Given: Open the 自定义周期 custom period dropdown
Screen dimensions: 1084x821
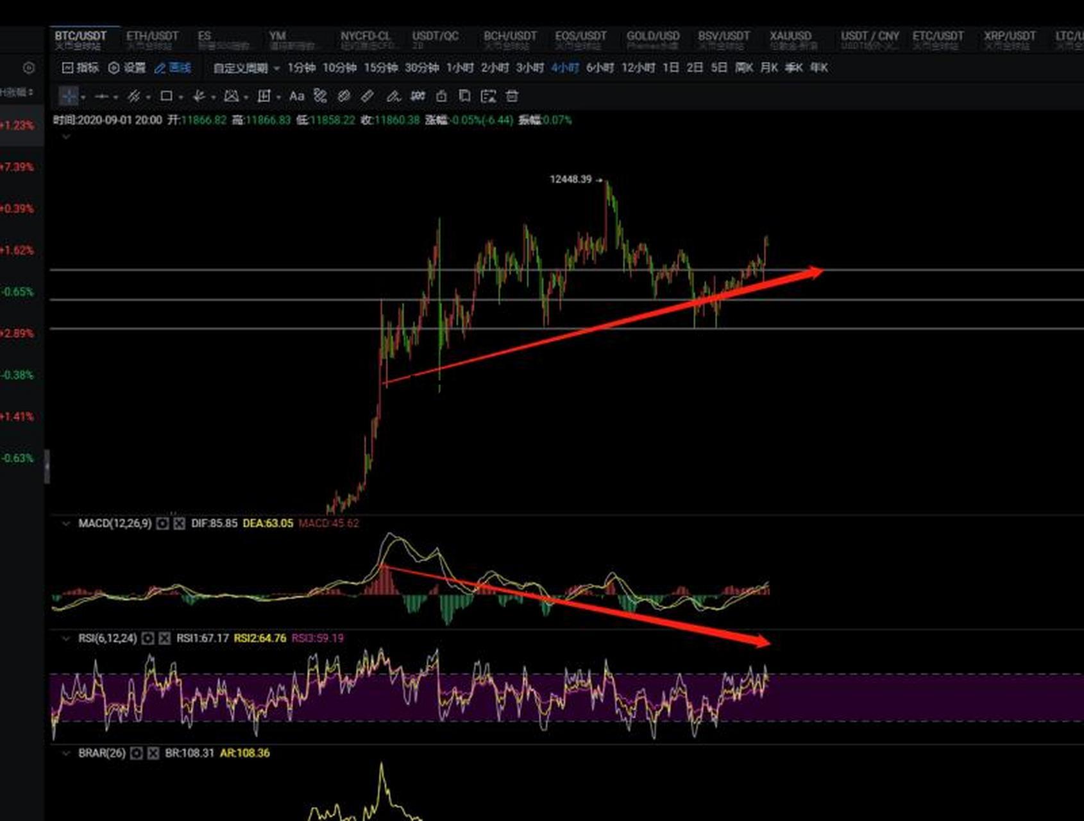Looking at the screenshot, I should pyautogui.click(x=246, y=68).
